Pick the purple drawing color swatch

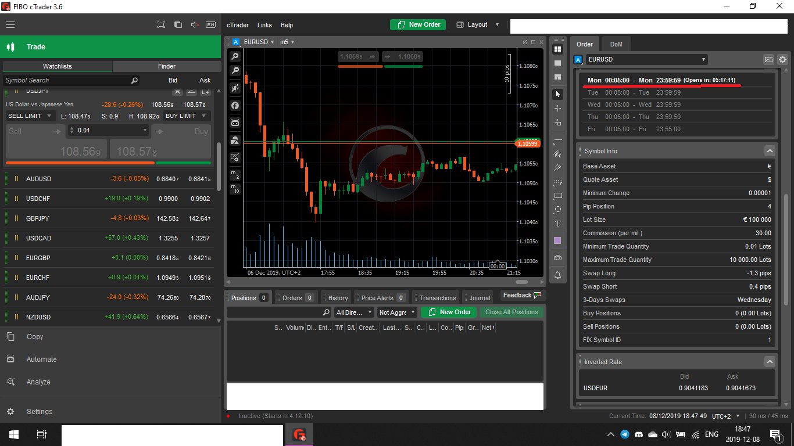coord(558,240)
